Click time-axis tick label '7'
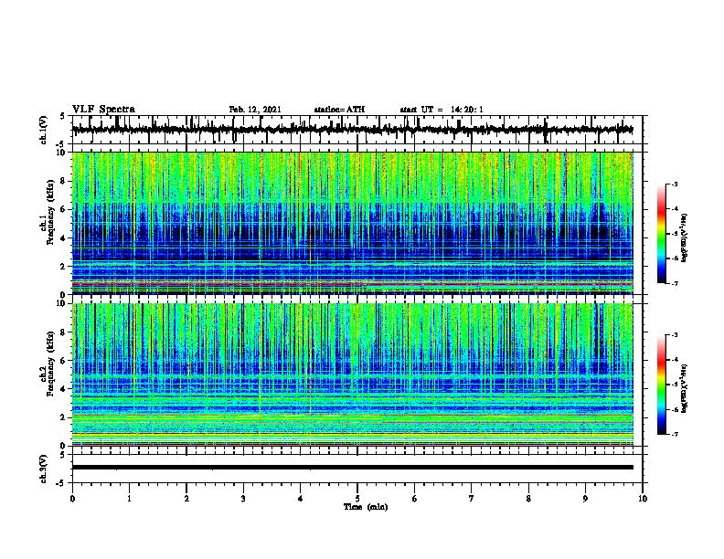Screen dimensions: 724x559 (x=472, y=499)
